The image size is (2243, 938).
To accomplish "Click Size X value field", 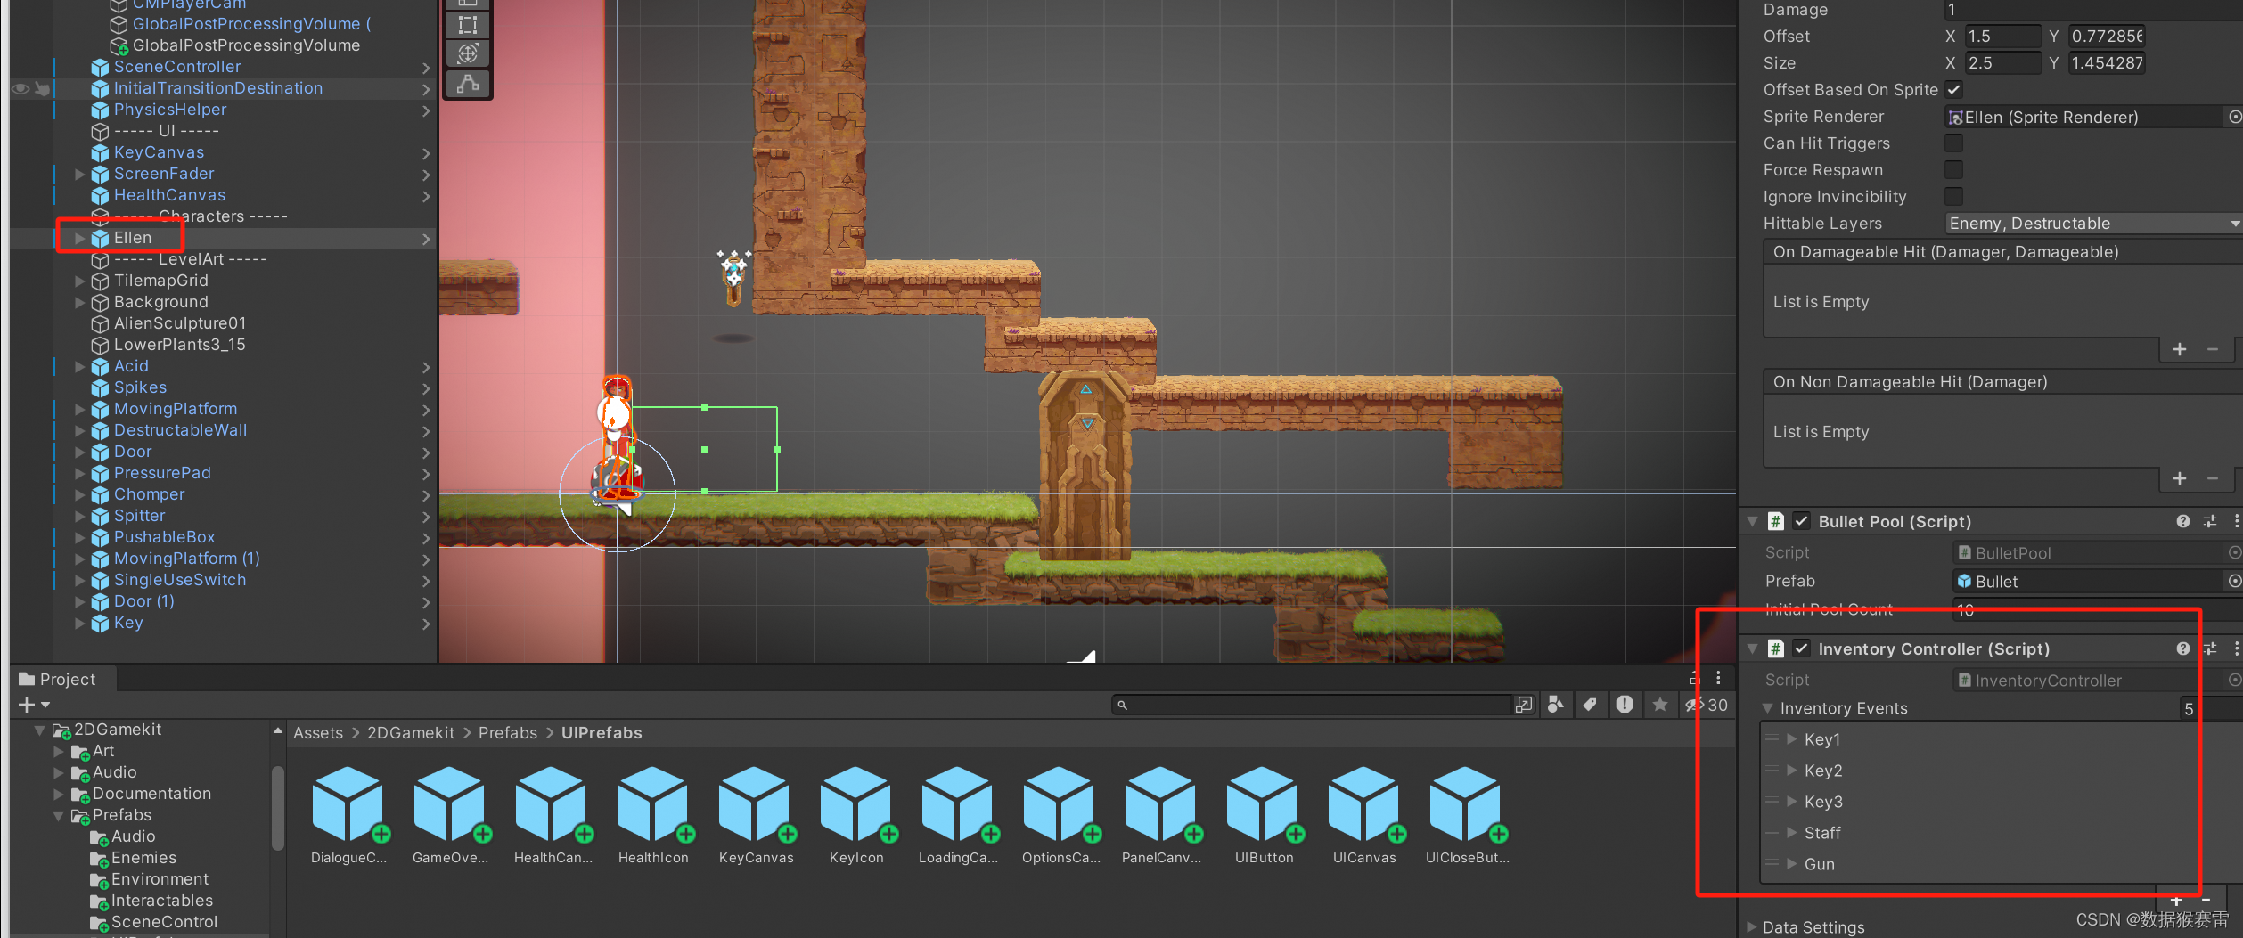I will pos(2002,62).
